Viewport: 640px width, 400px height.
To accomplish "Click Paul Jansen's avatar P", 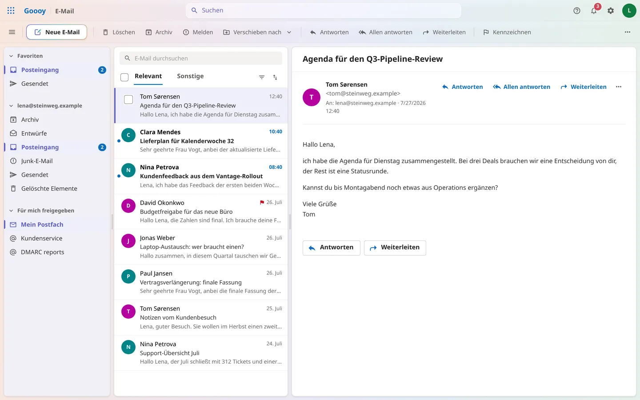I will pos(128,276).
